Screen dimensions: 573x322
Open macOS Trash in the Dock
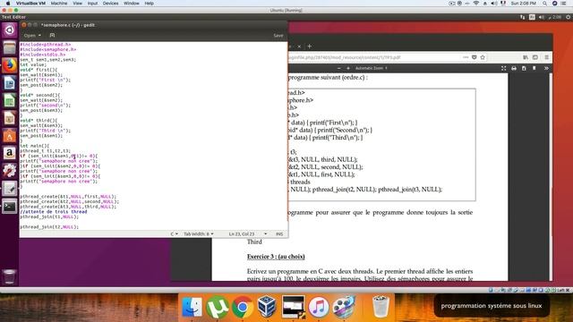381,307
